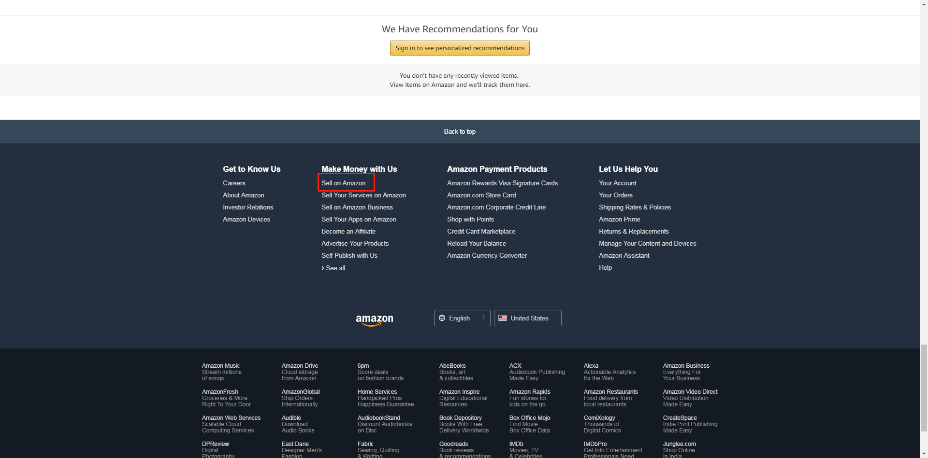
Task: Open Amazon Rewards Visa Signature Cards
Action: coord(502,183)
